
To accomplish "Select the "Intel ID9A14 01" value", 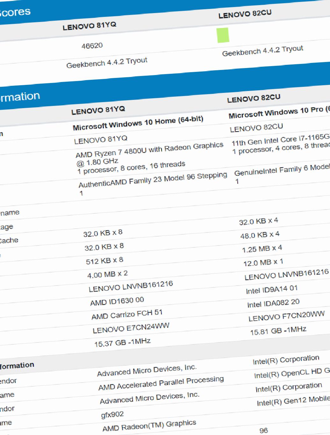I will coord(272,289).
